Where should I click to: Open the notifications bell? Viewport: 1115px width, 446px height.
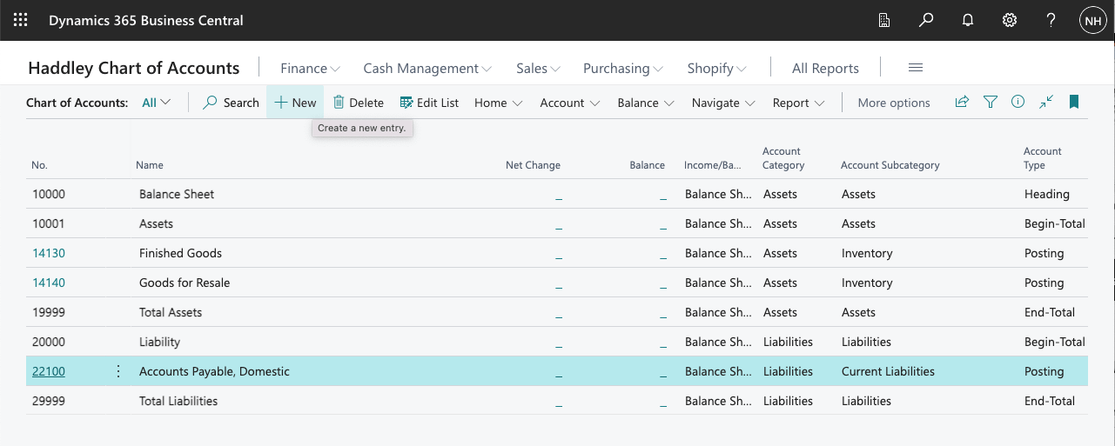point(968,20)
